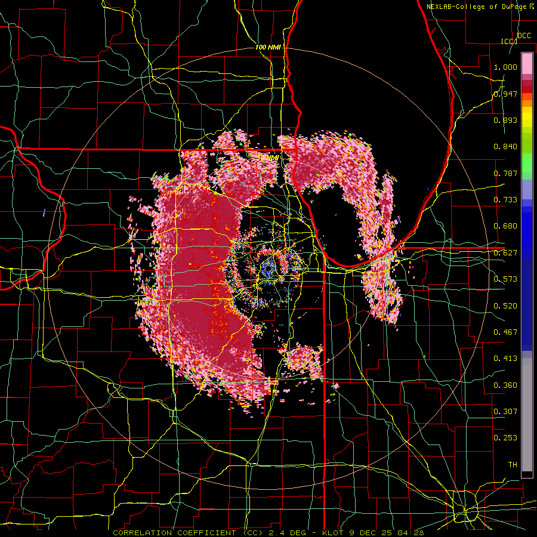Click the 0.413 scale value
Image resolution: width=537 pixels, height=537 pixels.
[x=505, y=359]
